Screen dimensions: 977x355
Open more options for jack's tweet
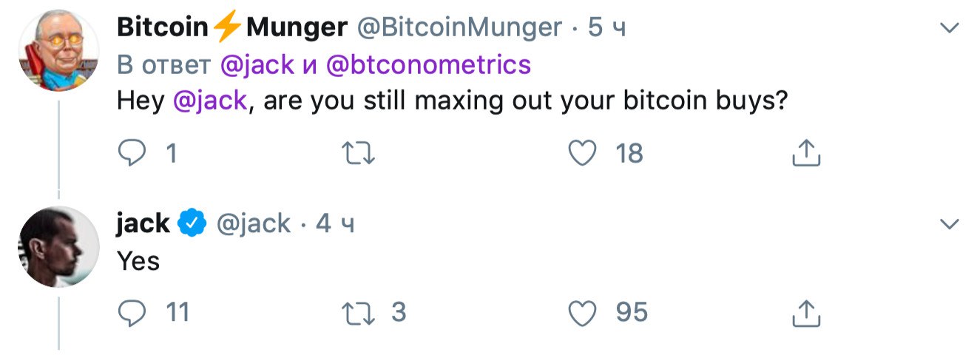948,223
